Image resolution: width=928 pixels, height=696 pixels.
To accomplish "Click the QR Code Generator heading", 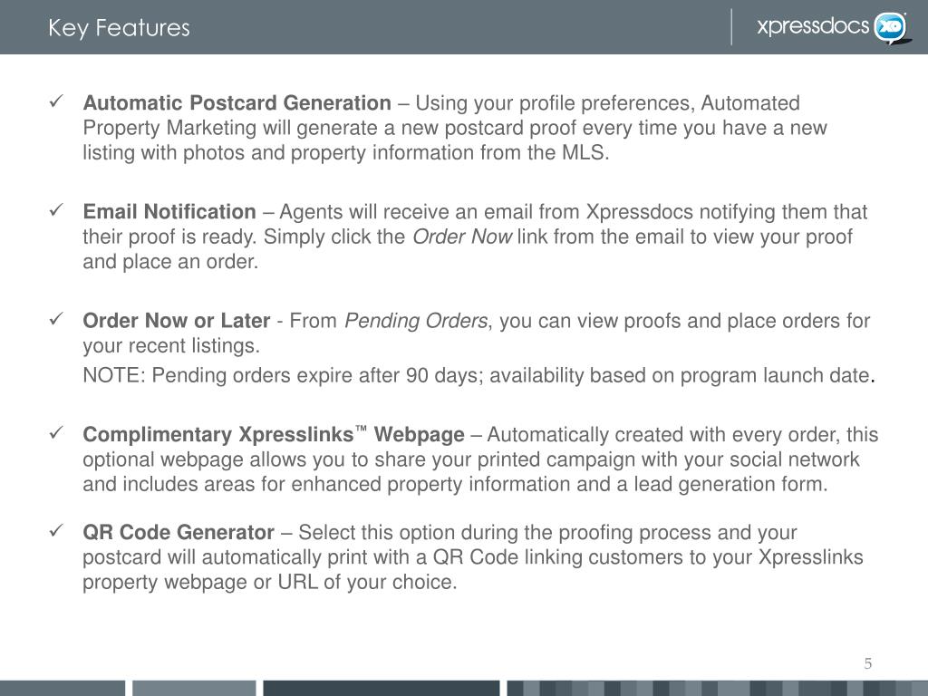I will coord(179,532).
